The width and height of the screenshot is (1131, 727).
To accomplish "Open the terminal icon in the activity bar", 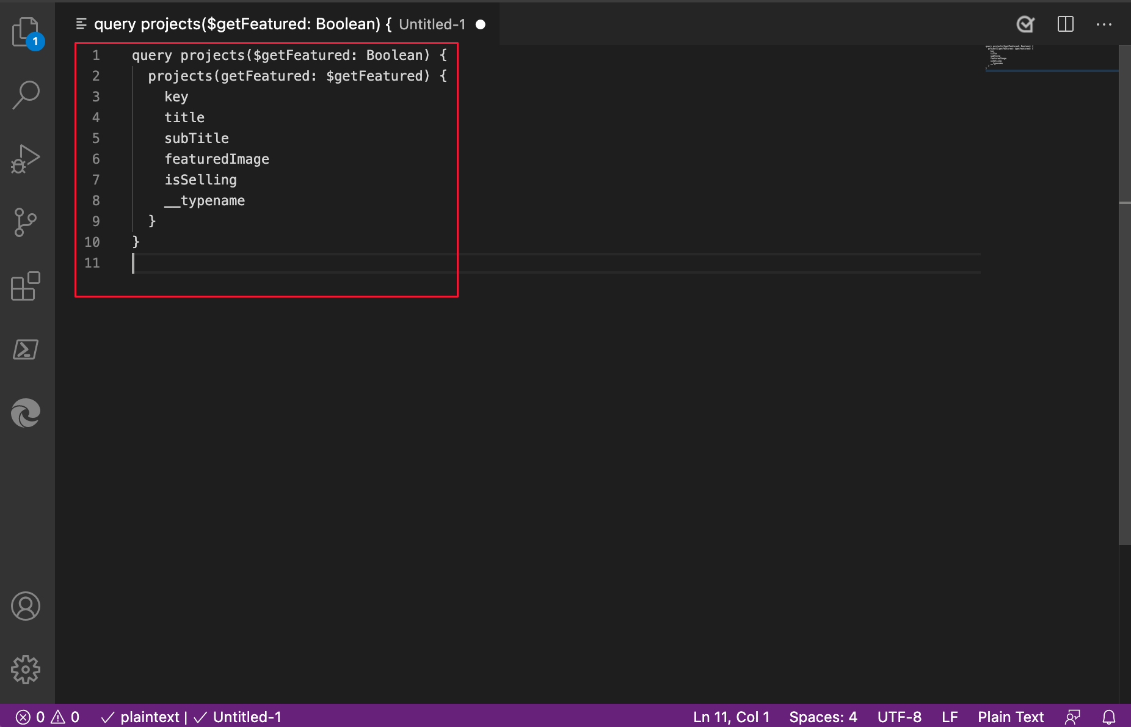I will click(x=26, y=349).
